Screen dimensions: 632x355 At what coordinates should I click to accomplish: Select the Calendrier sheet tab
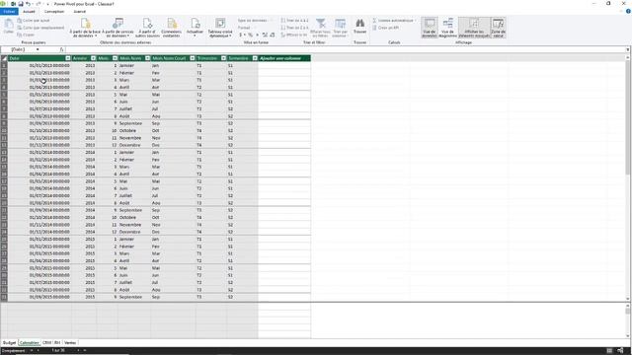point(29,343)
